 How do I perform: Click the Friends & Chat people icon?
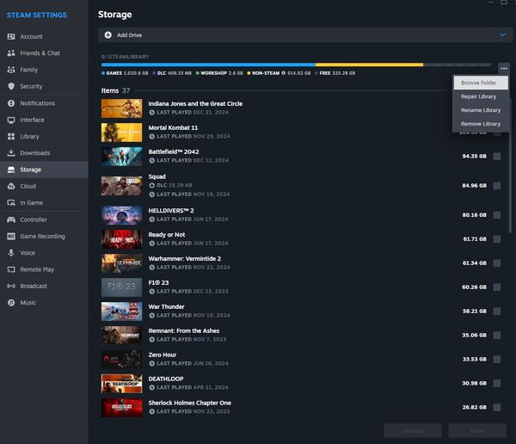11,53
